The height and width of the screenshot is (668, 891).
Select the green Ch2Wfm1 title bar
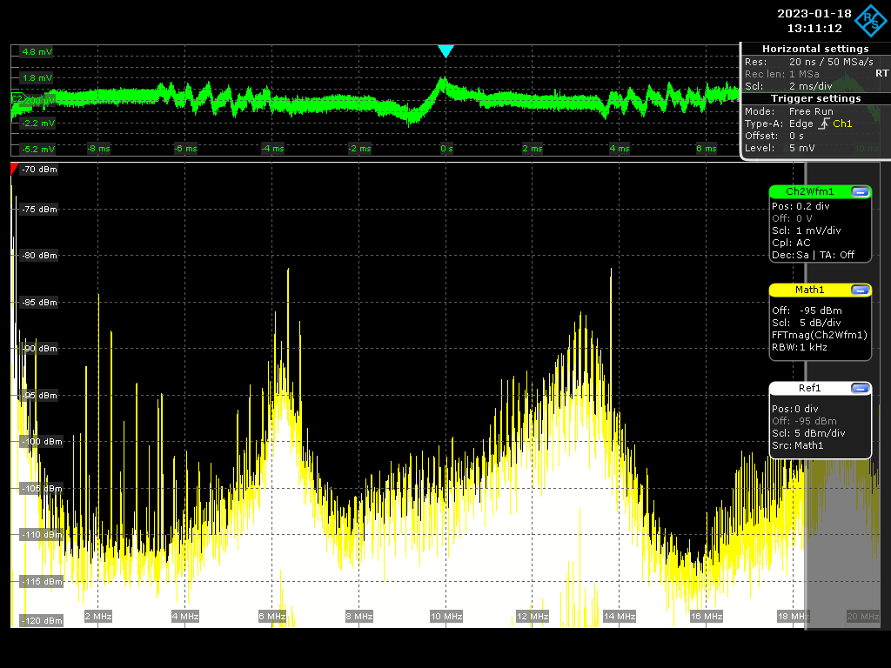tap(809, 191)
